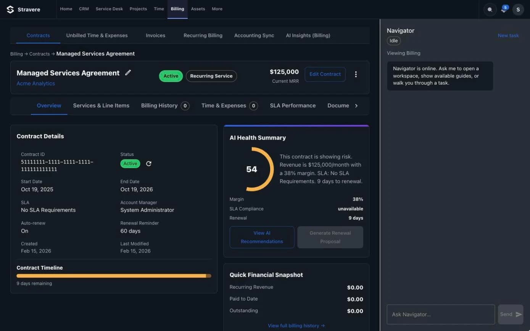
Task: Switch to the Invoices tab
Action: tap(156, 35)
